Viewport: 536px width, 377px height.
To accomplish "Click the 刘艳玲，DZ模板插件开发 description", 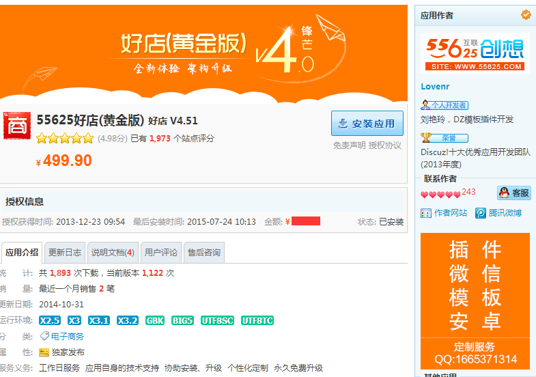I will coord(467,120).
